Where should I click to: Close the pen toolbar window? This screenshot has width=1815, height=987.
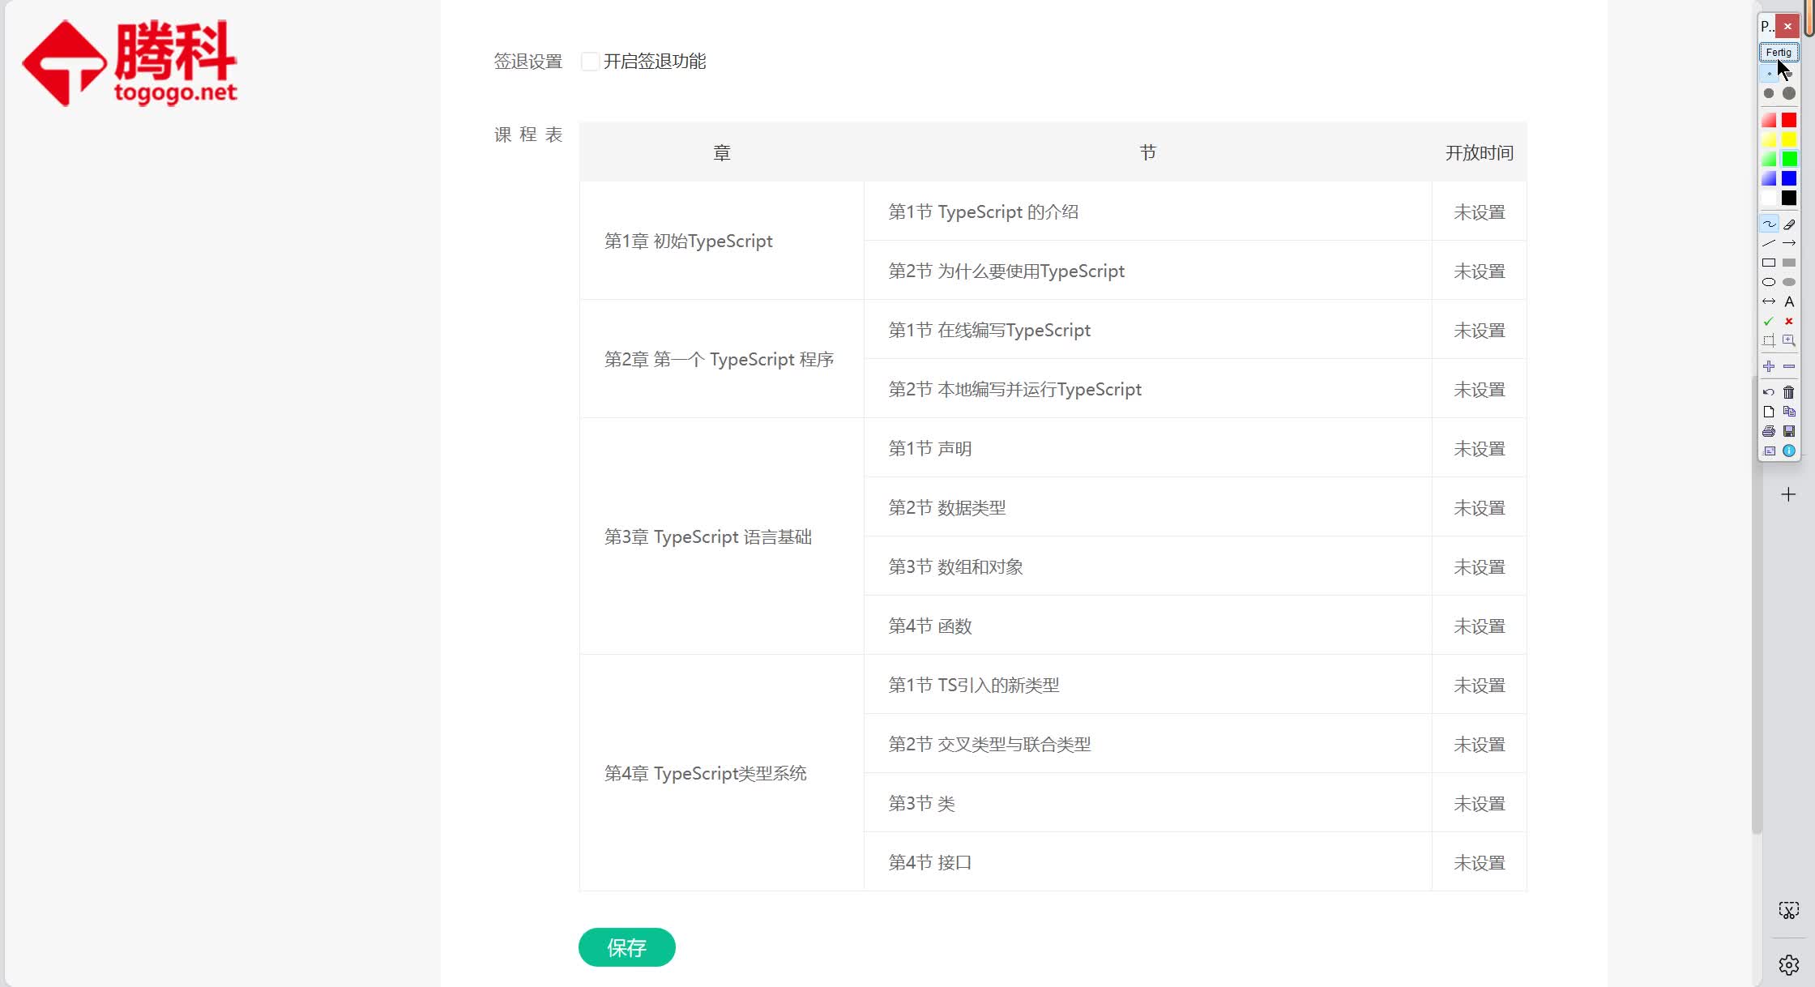click(x=1787, y=26)
